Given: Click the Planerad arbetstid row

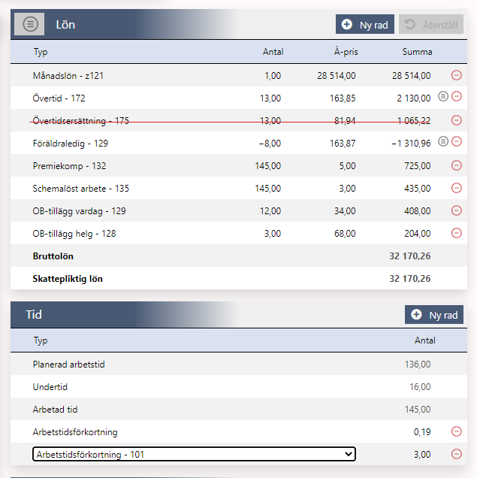Looking at the screenshot, I should [239, 364].
